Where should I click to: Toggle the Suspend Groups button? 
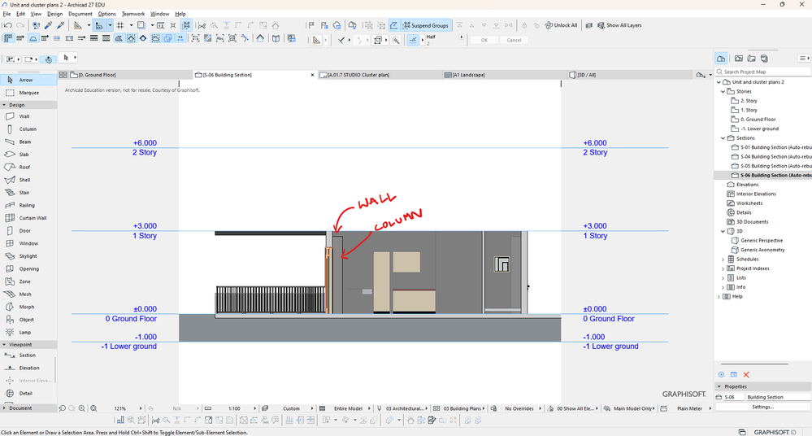[424, 25]
